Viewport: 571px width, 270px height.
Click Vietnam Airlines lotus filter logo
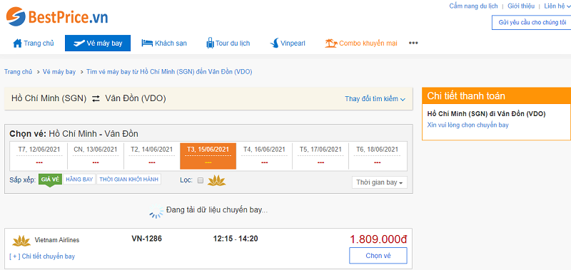pos(217,180)
